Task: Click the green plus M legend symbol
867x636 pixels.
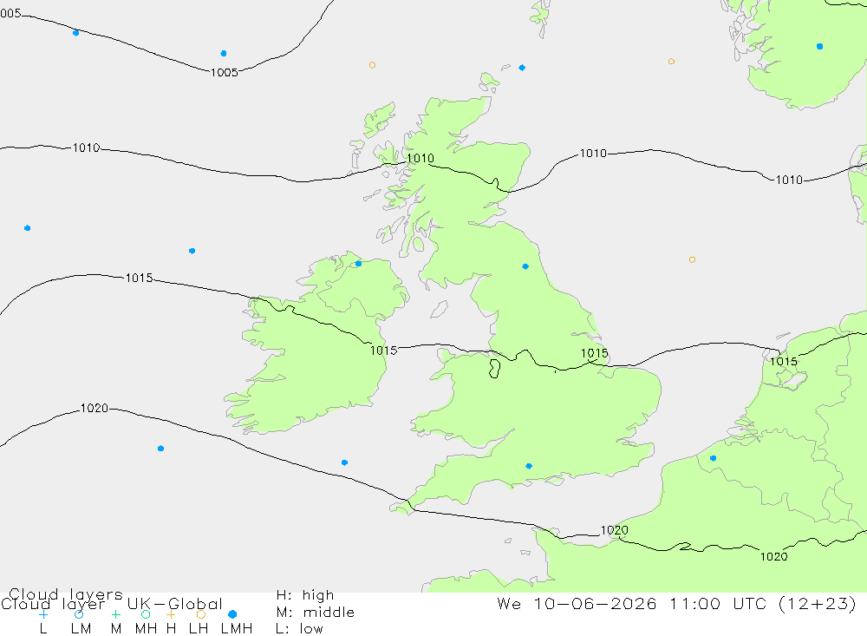Action: 115,614
